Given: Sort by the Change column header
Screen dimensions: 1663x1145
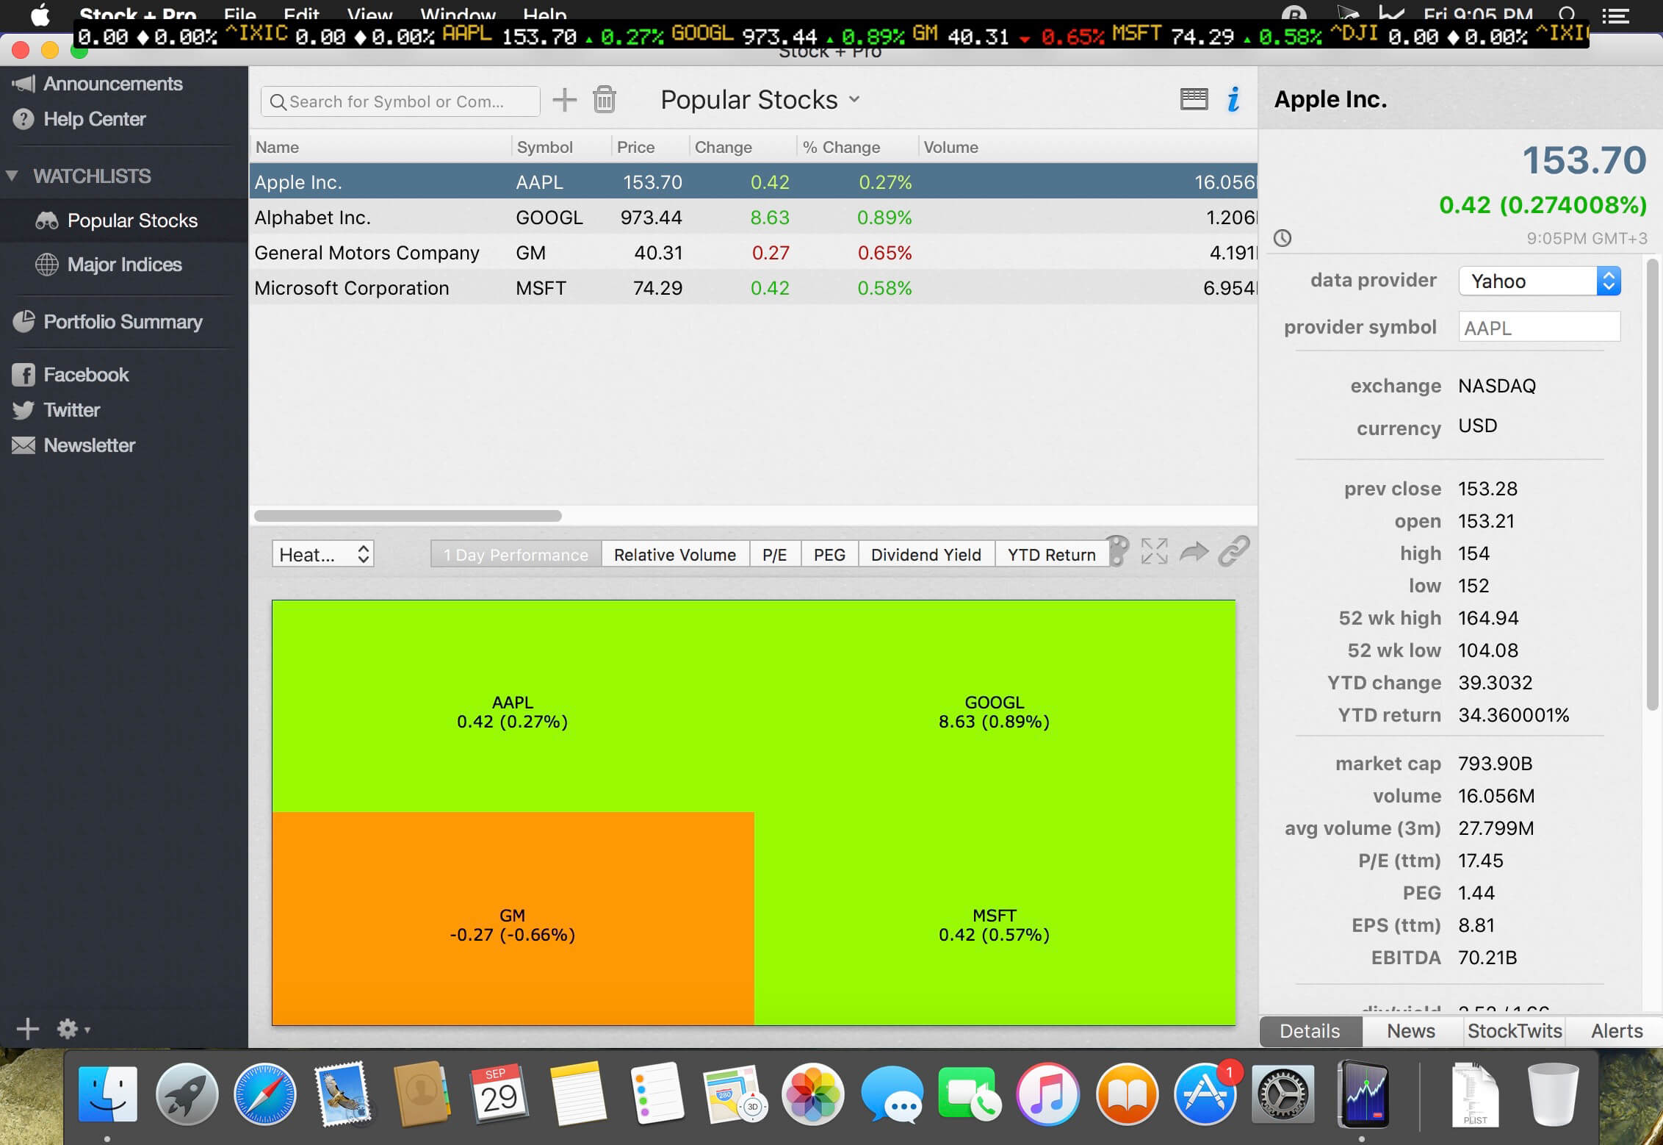Looking at the screenshot, I should [x=743, y=147].
